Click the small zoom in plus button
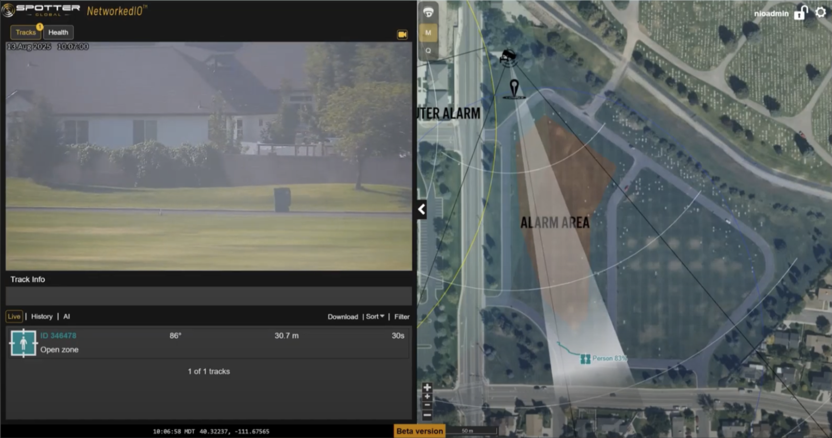 pos(427,397)
